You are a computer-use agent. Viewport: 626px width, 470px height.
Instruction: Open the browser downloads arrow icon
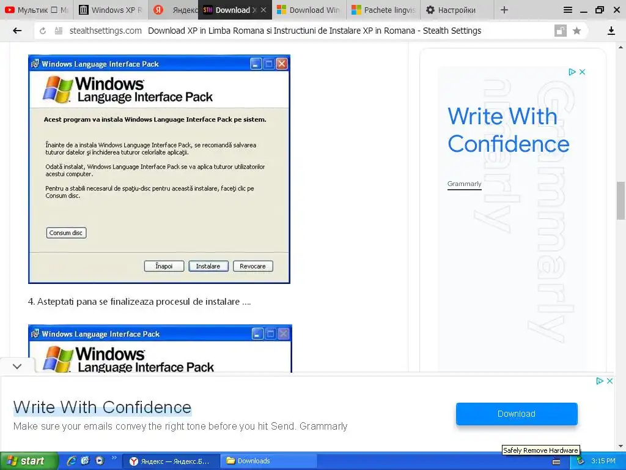pyautogui.click(x=611, y=31)
